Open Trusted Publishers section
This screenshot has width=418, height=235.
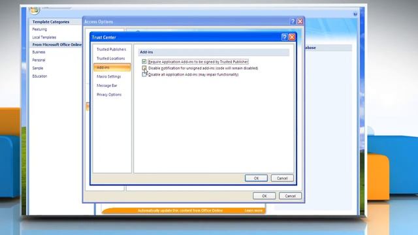coord(112,50)
